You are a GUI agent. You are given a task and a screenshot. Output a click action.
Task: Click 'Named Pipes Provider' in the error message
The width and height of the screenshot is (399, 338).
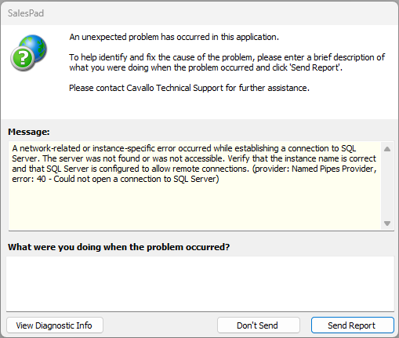(x=333, y=169)
